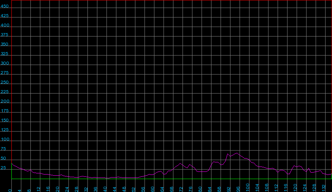Click the horizontal axis label 76
332x192 pixels.
pos(191,189)
